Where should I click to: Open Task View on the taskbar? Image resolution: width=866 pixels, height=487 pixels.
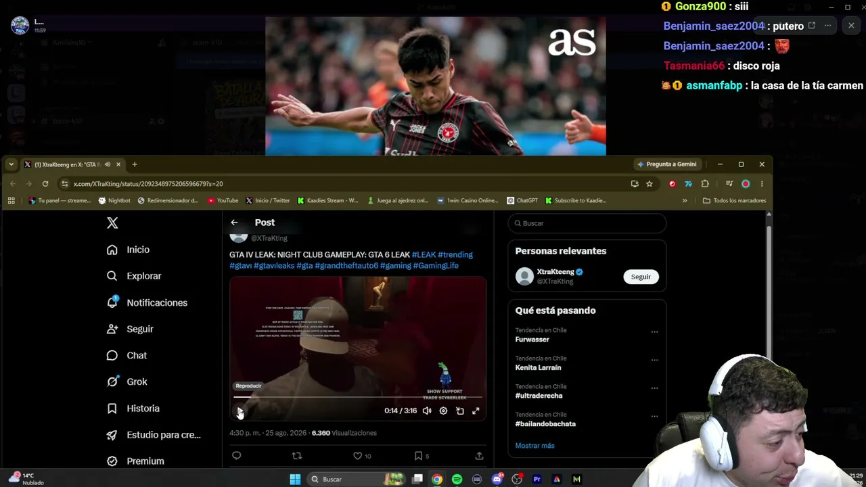point(417,480)
